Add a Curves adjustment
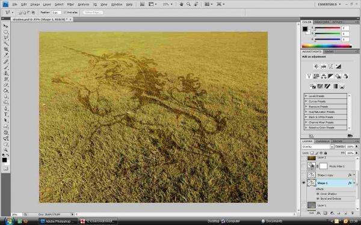This screenshot has width=361, height=225. click(x=331, y=67)
